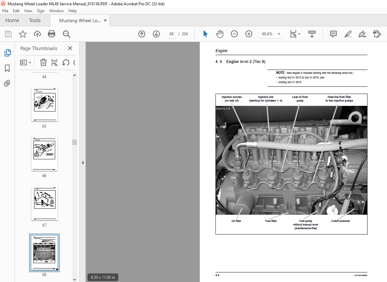The height and width of the screenshot is (282, 387).
Task: Collapse the navigation pane arrow
Action: coord(83,163)
